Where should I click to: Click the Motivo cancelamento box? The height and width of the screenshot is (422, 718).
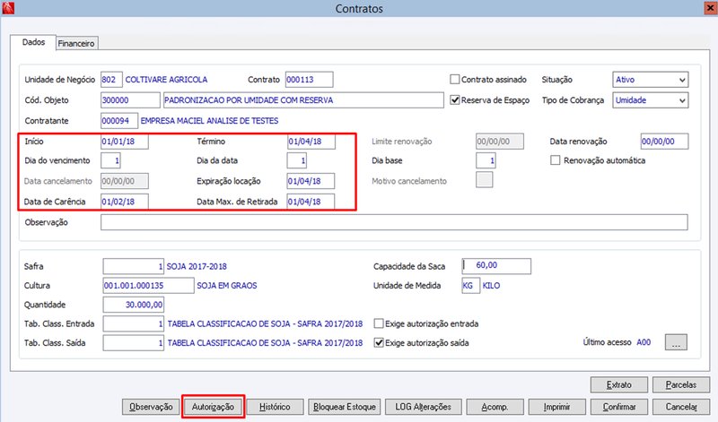pos(485,180)
